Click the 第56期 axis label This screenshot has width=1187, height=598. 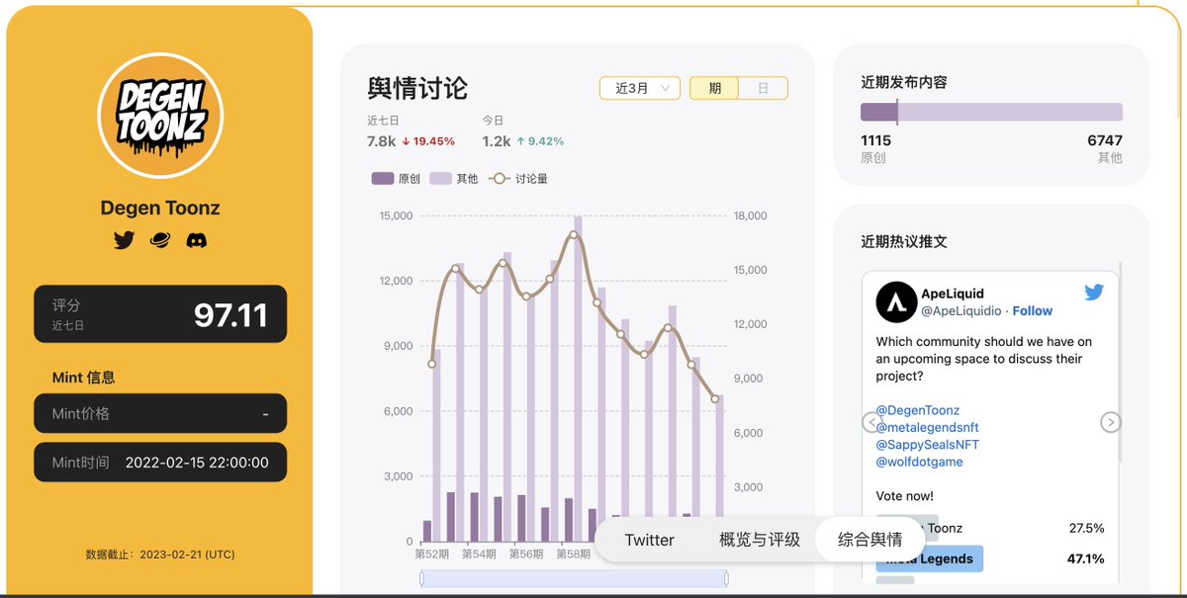click(x=526, y=555)
